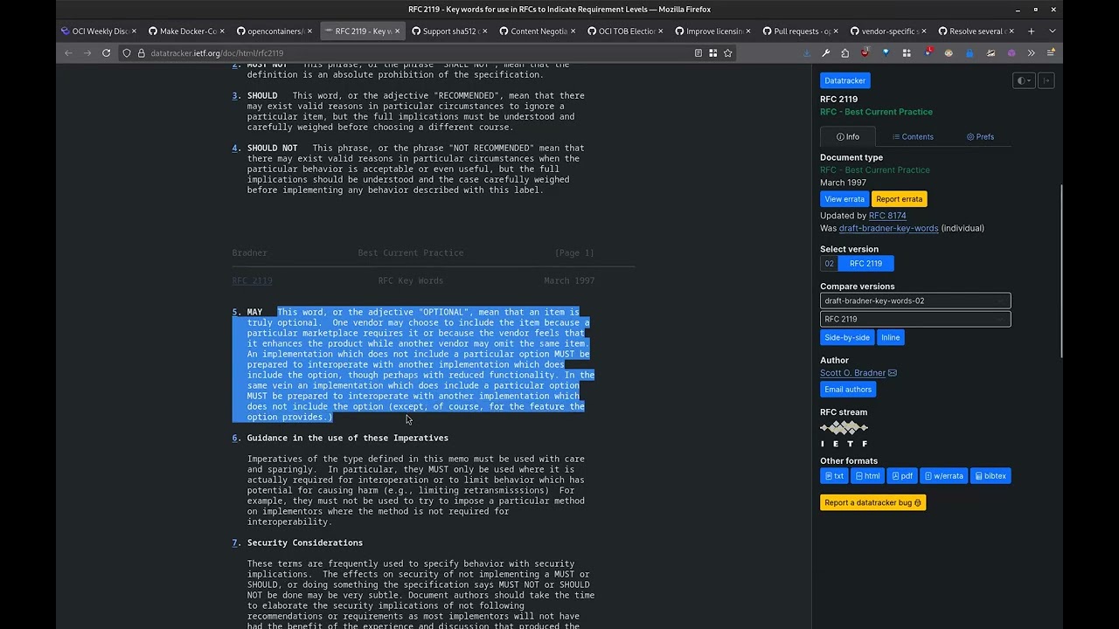Click the Email authors button
Viewport: 1119px width, 629px height.
848,390
